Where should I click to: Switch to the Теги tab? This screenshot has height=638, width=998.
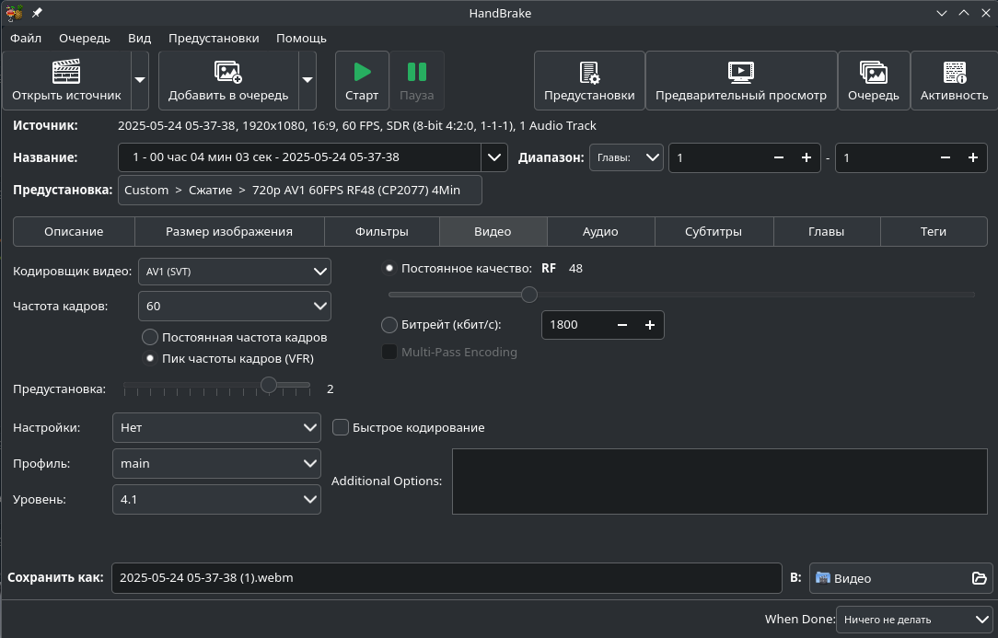coord(933,231)
